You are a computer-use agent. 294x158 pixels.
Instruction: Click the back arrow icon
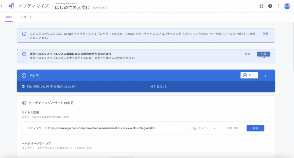2,6
